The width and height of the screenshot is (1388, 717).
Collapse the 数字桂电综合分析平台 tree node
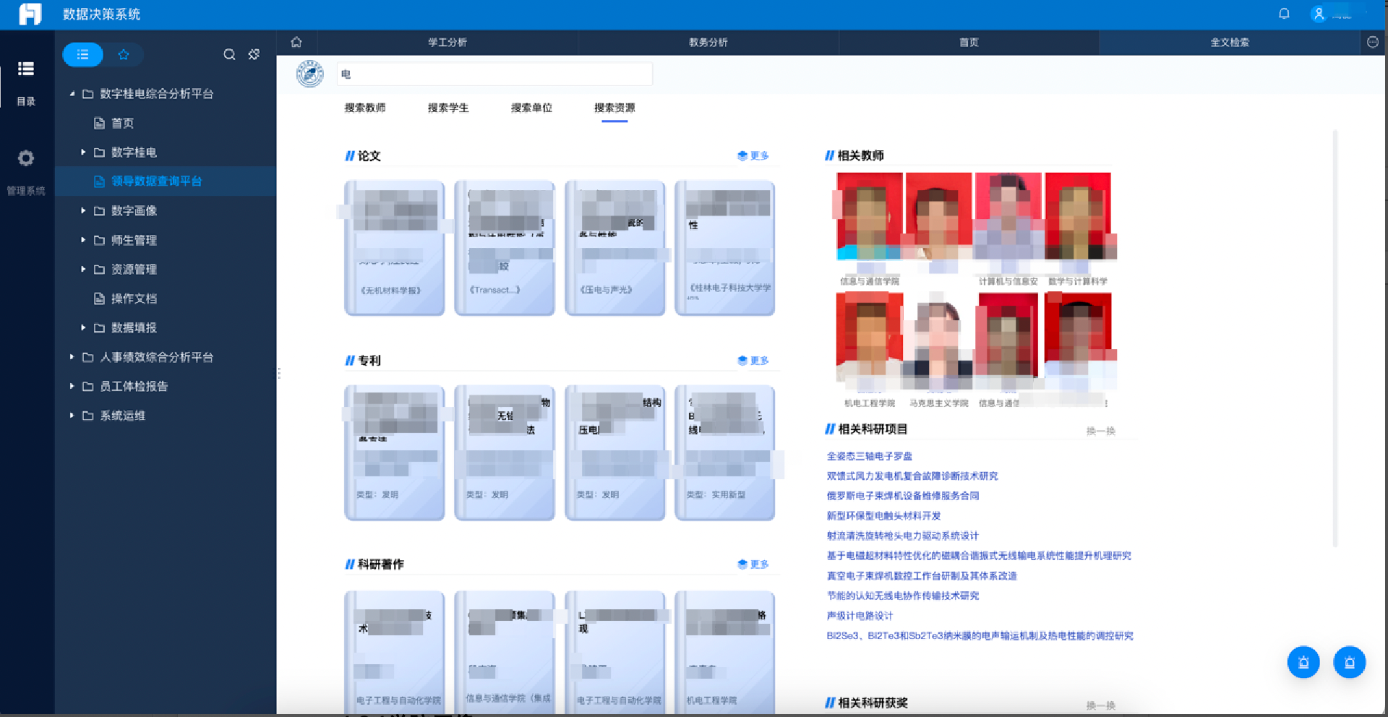coord(72,94)
